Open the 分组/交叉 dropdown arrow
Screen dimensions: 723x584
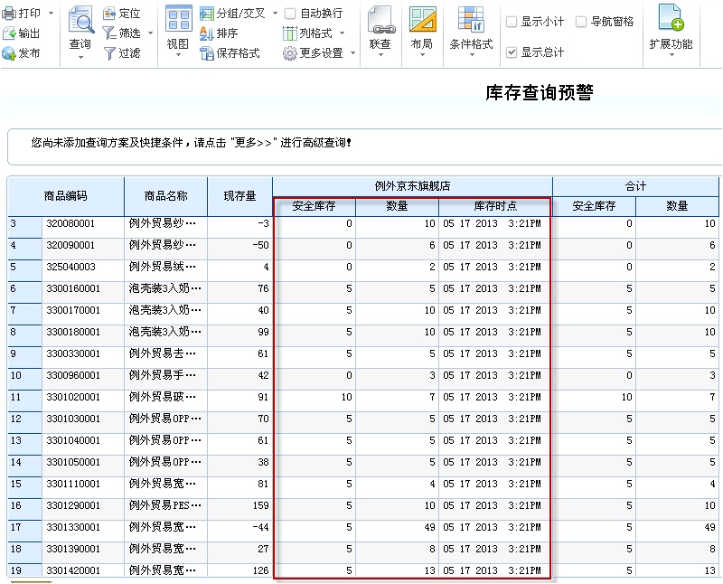(276, 14)
